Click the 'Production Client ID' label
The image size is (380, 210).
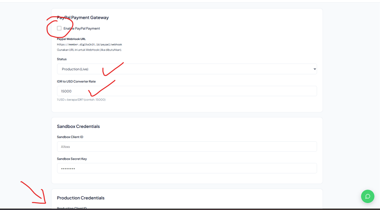click(x=72, y=208)
